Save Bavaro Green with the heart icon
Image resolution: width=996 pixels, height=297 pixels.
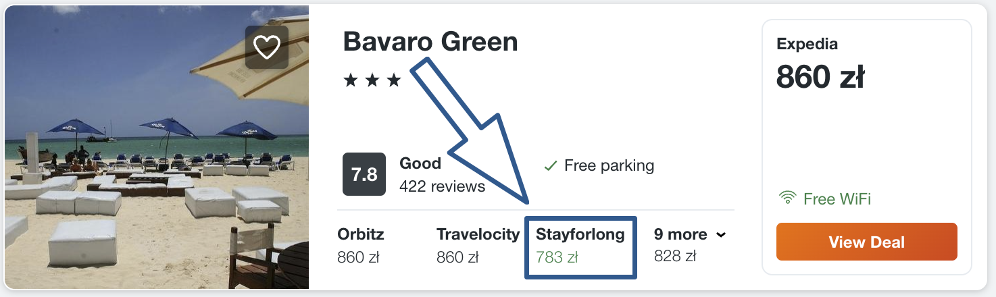pos(267,47)
